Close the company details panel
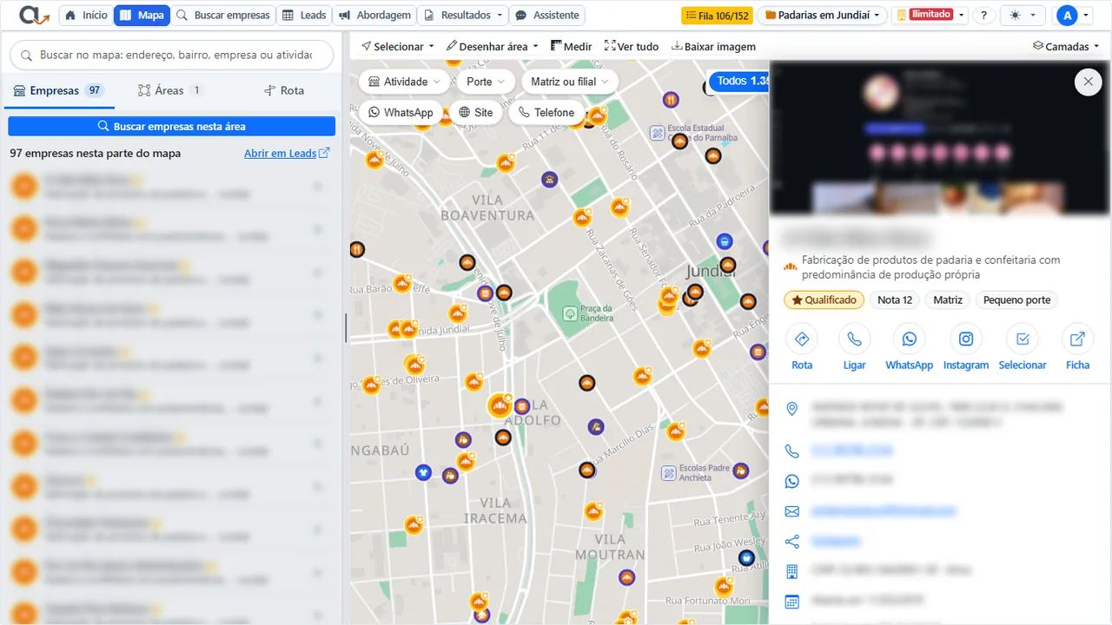 pos(1089,82)
